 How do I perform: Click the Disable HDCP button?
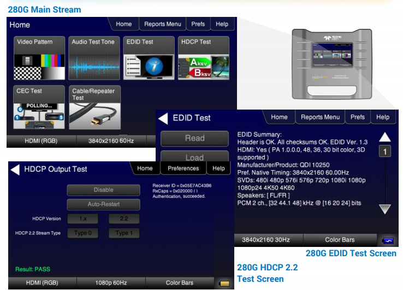pyautogui.click(x=104, y=190)
